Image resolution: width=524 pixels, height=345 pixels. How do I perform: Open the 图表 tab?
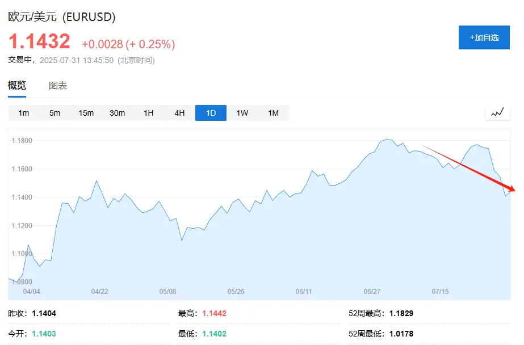[58, 86]
